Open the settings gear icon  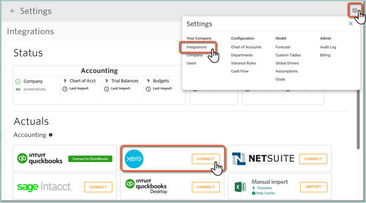pos(354,10)
